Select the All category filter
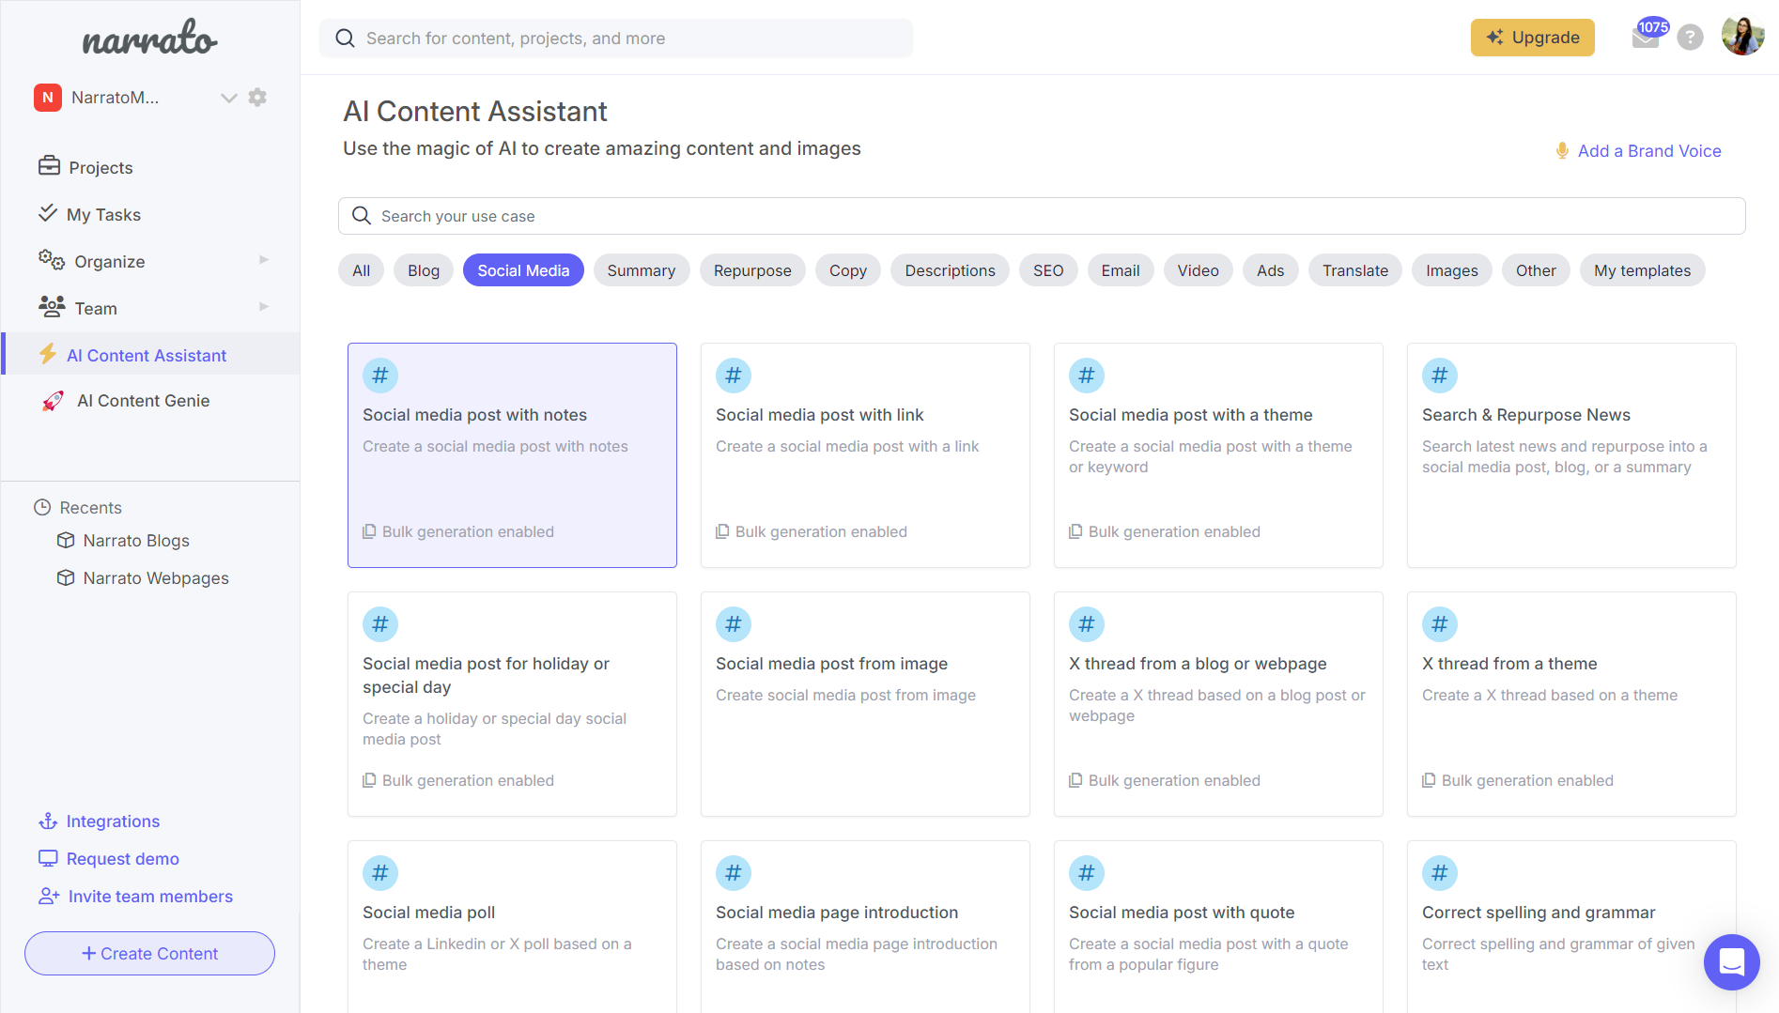The width and height of the screenshot is (1779, 1013). click(362, 270)
